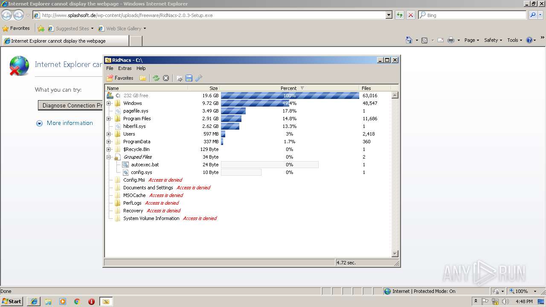Collapse the Grouped Files node
This screenshot has width=546, height=307.
coord(109,157)
